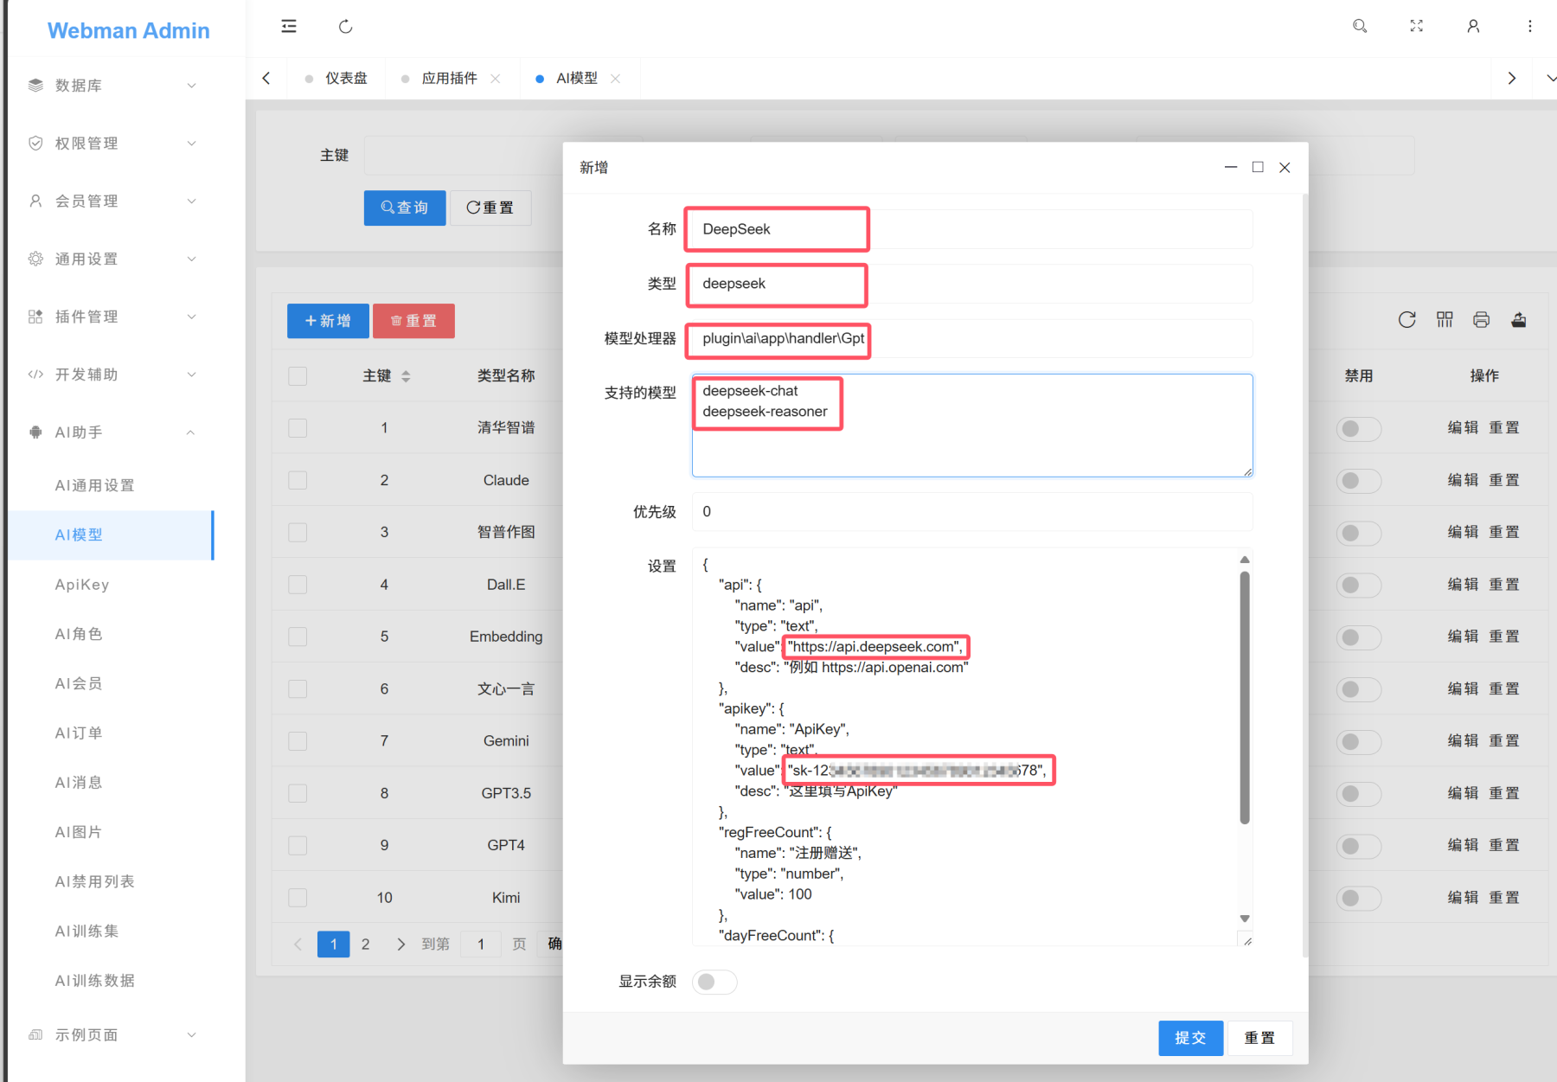Check the row checkbox for Gemini

[298, 741]
